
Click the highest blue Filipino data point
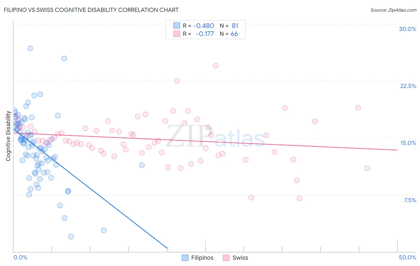tap(30, 48)
